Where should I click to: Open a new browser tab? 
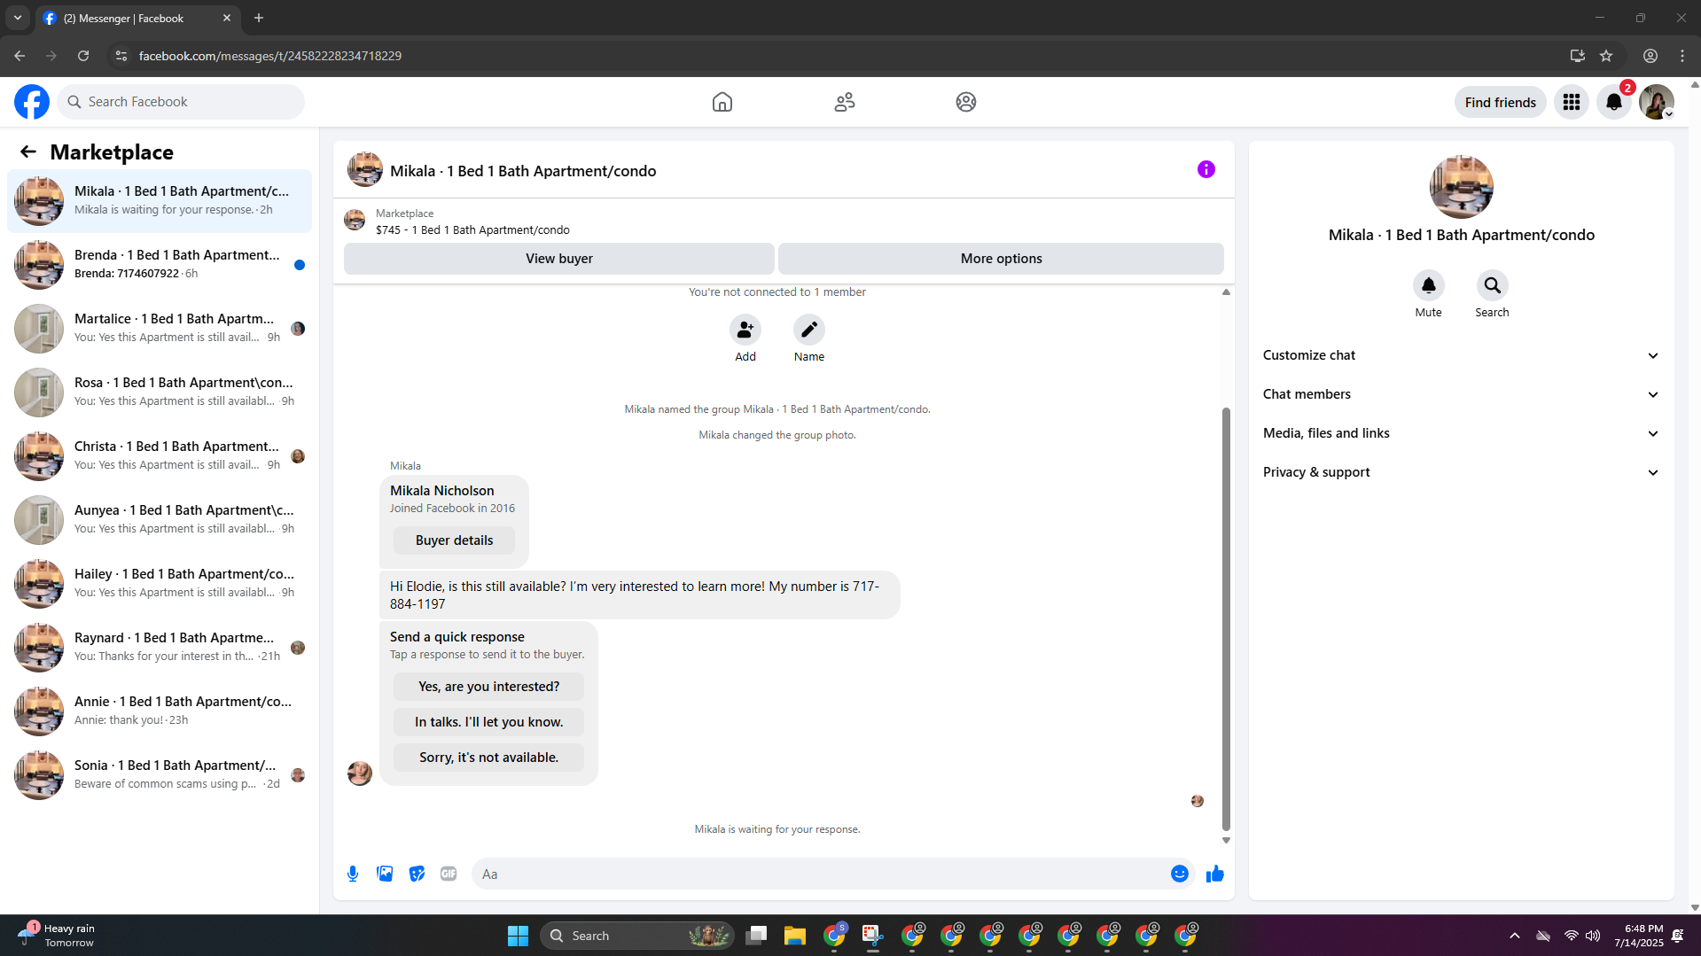259,18
